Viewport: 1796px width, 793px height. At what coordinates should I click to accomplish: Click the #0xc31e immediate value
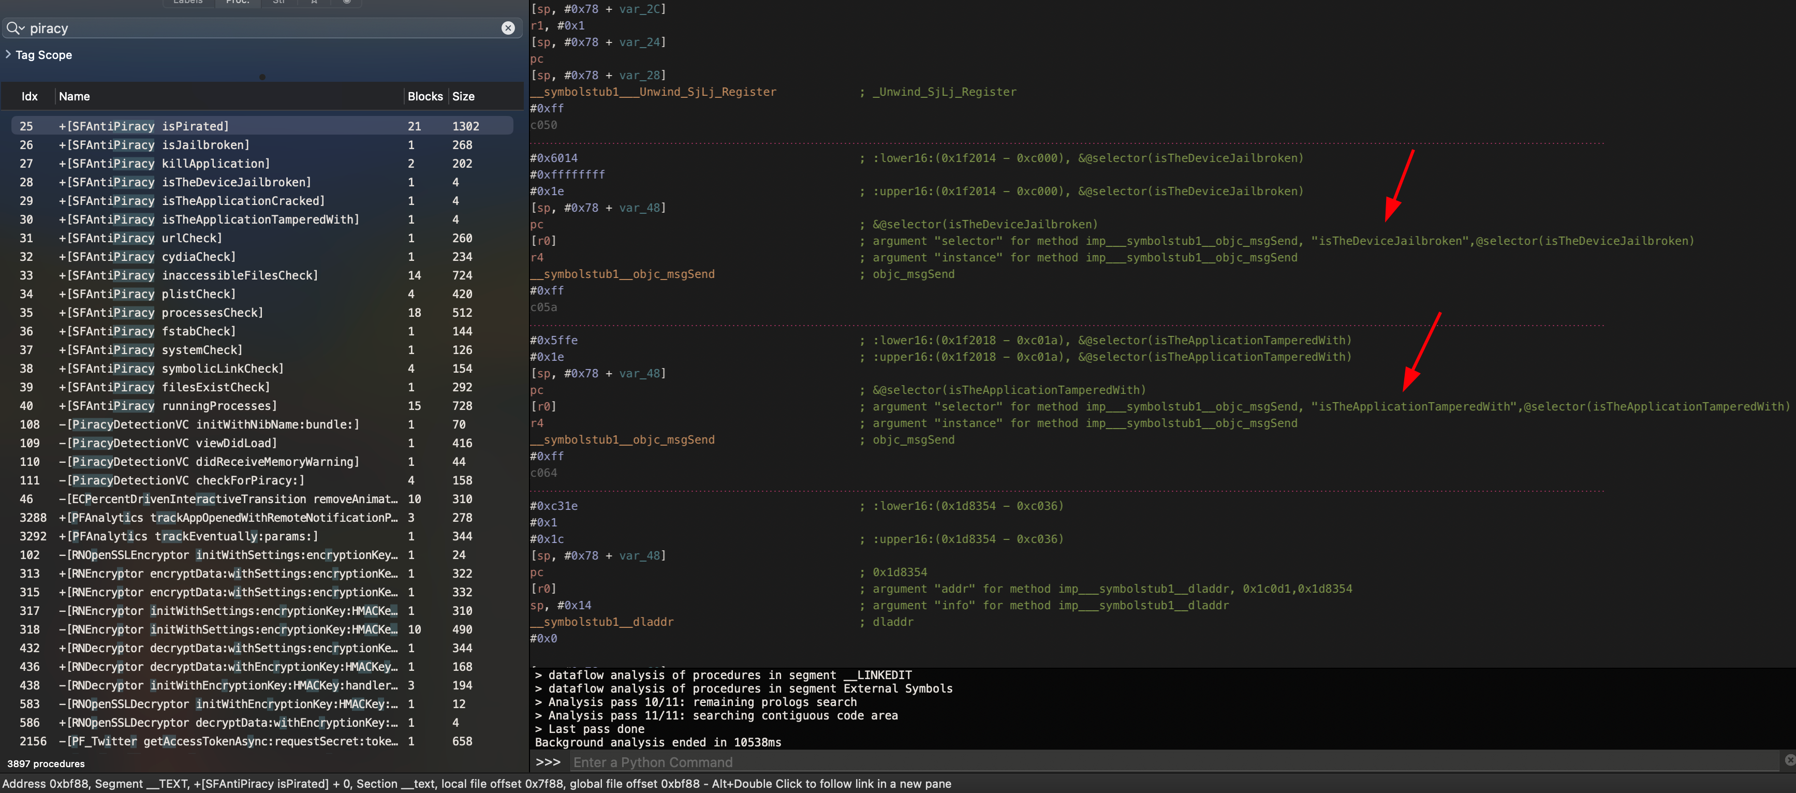pyautogui.click(x=554, y=506)
